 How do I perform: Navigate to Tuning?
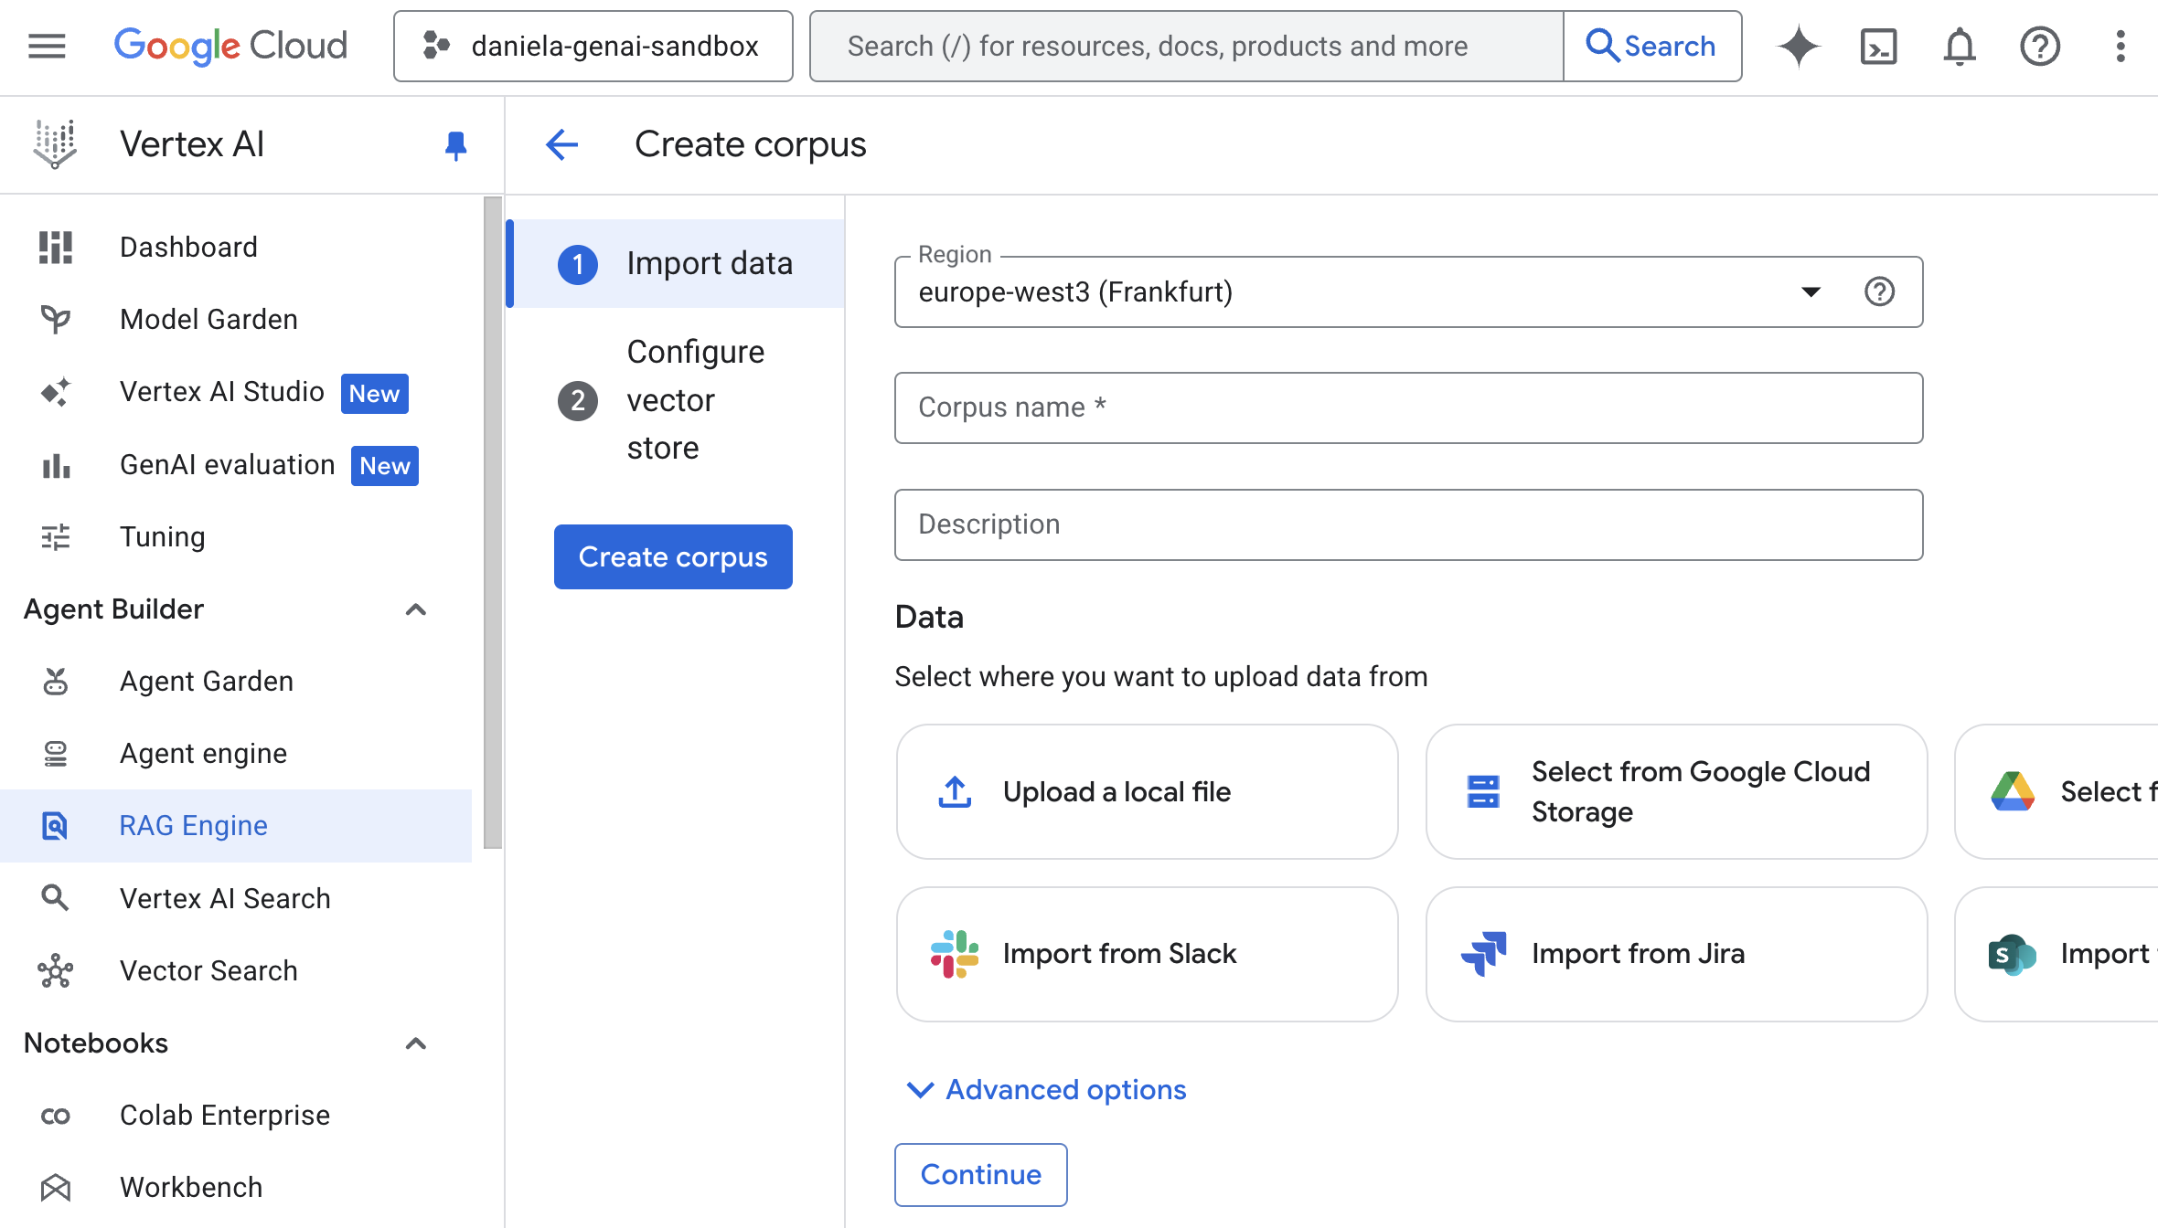236,537
